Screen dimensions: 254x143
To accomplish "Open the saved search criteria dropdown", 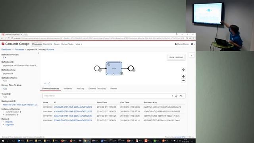I will coord(181,96).
